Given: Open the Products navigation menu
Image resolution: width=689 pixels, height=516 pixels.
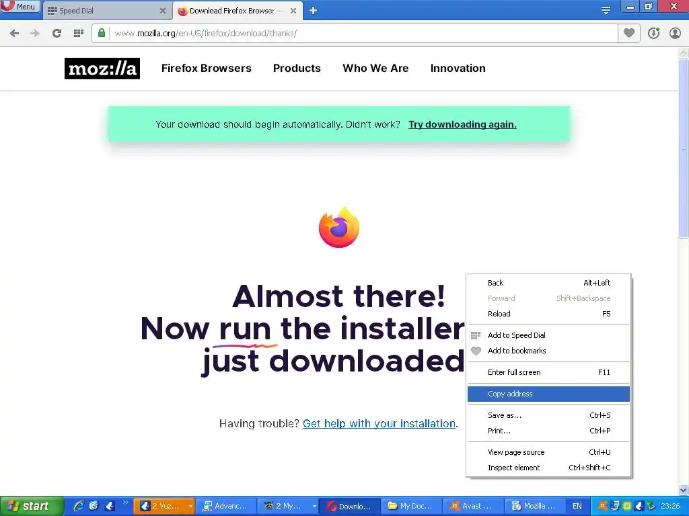Looking at the screenshot, I should 297,69.
